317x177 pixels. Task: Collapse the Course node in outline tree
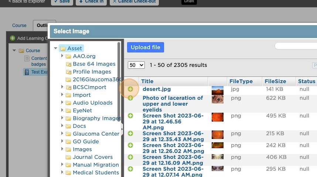pyautogui.click(x=14, y=50)
